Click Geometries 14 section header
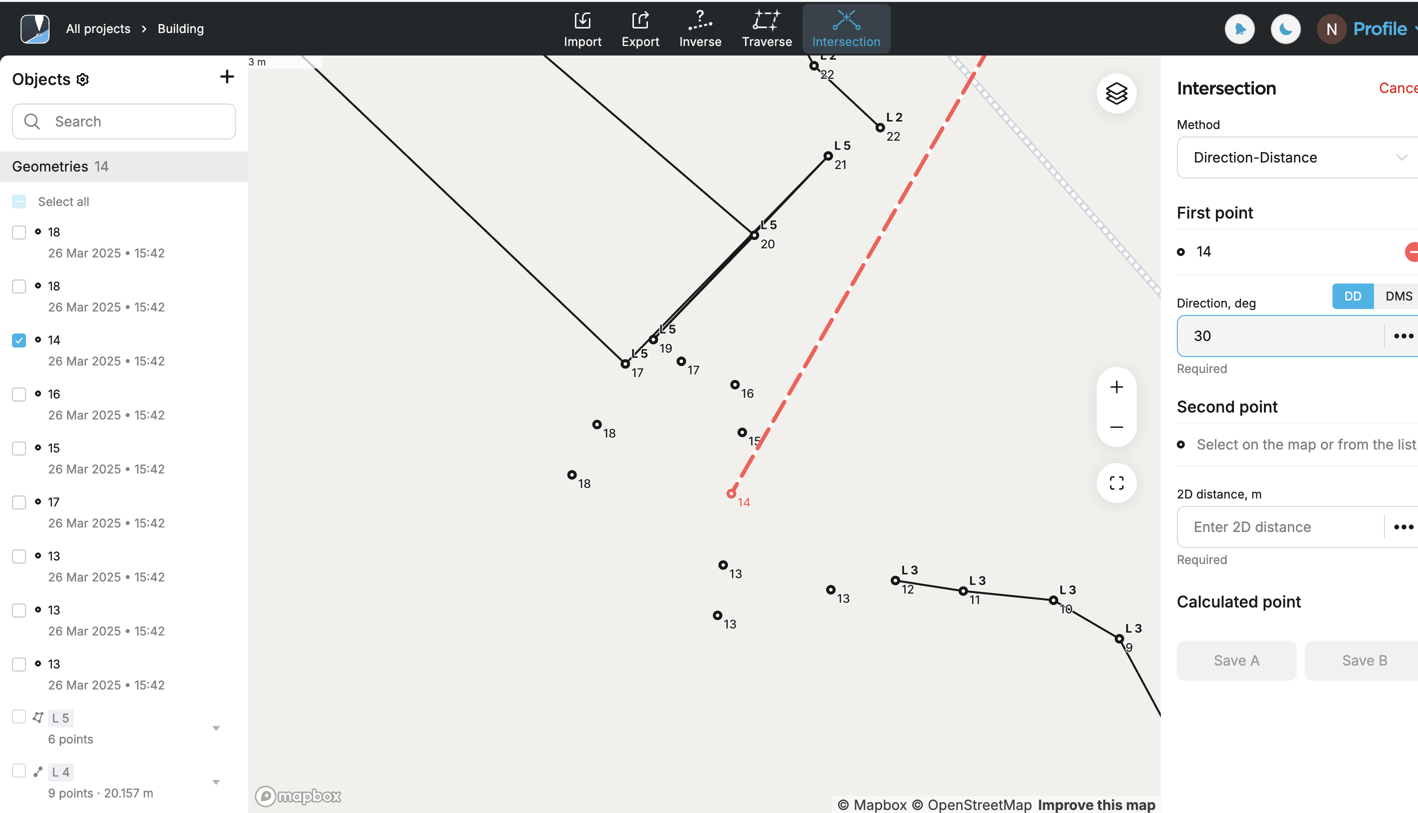The height and width of the screenshot is (813, 1418). (124, 166)
